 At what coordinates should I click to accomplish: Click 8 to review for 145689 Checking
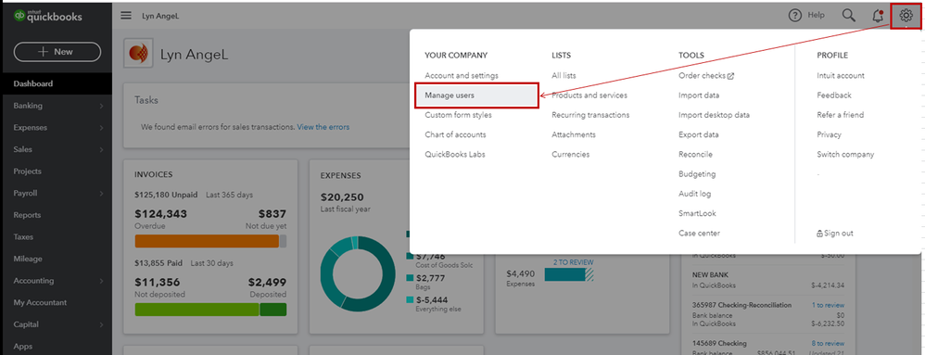click(x=828, y=343)
